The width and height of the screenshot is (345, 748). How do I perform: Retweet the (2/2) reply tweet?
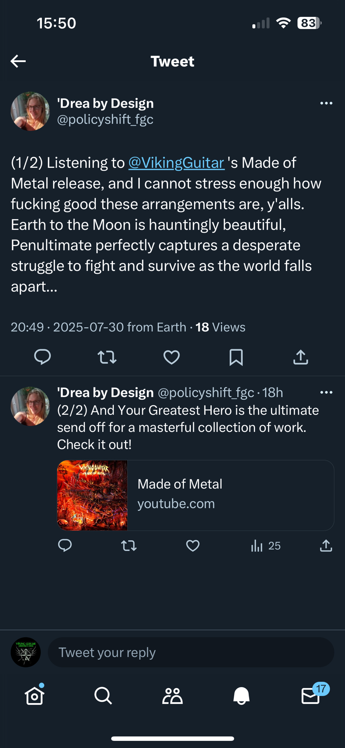(x=129, y=546)
